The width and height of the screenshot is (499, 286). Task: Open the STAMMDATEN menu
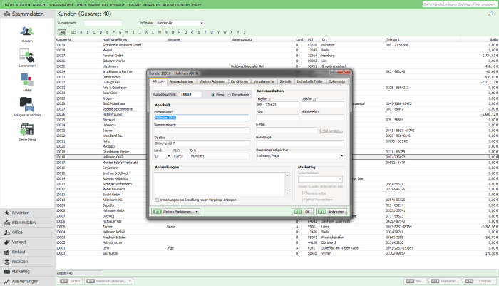point(61,5)
